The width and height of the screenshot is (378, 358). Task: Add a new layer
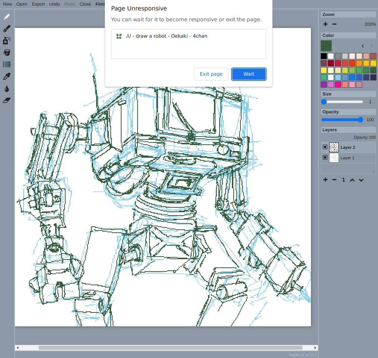click(325, 180)
